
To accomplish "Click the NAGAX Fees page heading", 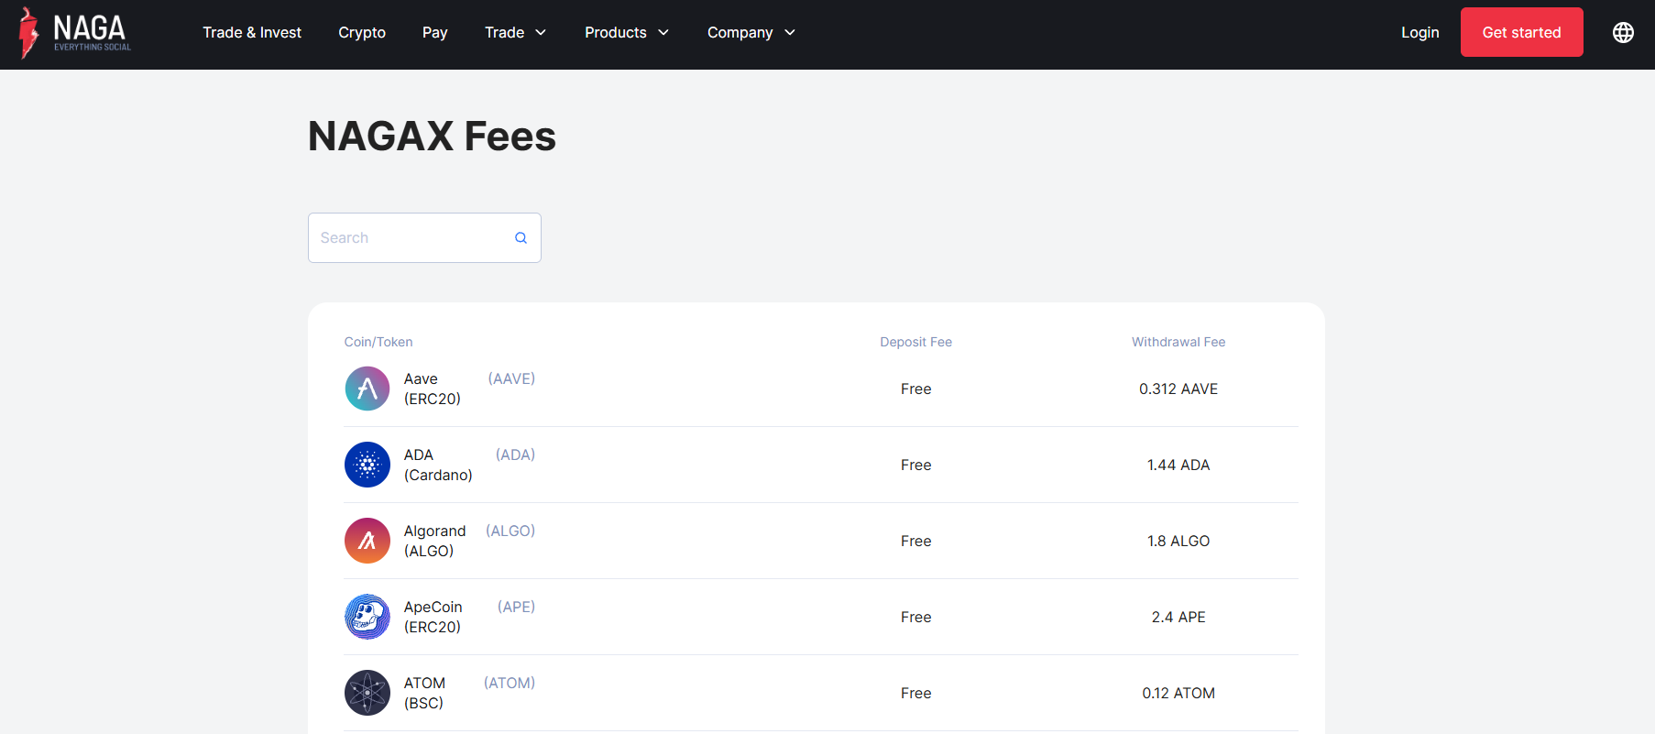I will pyautogui.click(x=432, y=137).
